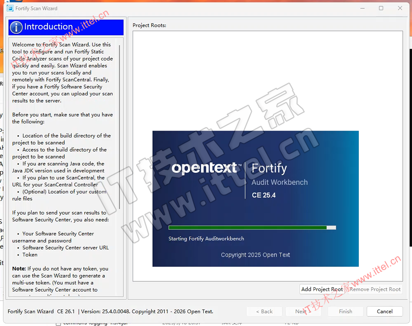Click the 'Starting Fortify Auditworkbench' status text
The height and width of the screenshot is (326, 412).
pos(206,239)
